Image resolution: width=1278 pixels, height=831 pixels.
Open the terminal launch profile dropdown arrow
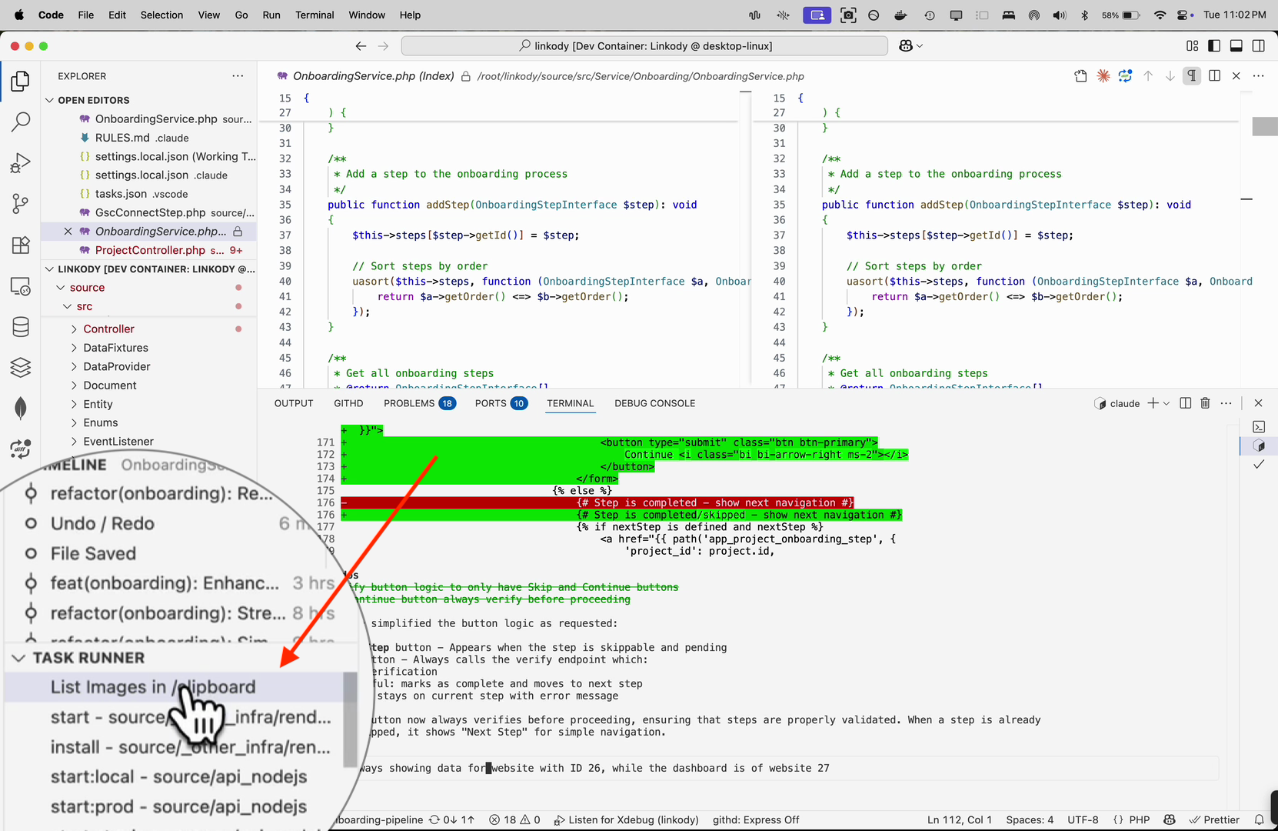[1167, 403]
